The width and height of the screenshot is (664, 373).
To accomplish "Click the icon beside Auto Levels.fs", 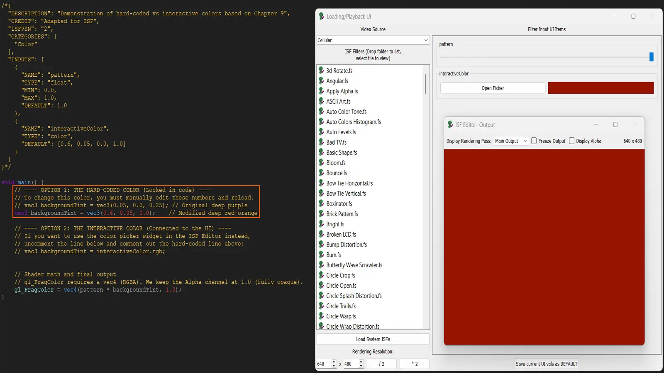I will 321,132.
